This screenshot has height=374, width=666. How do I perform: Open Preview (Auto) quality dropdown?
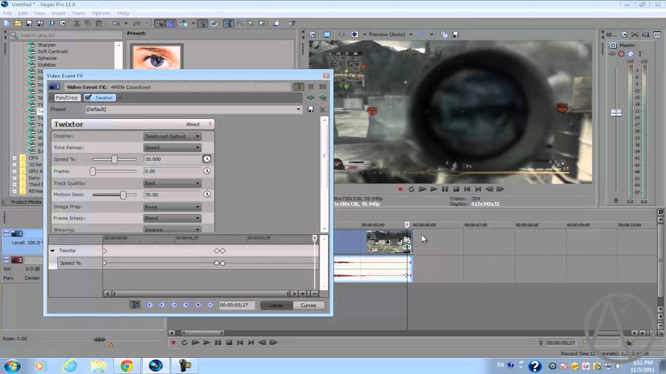(x=390, y=34)
